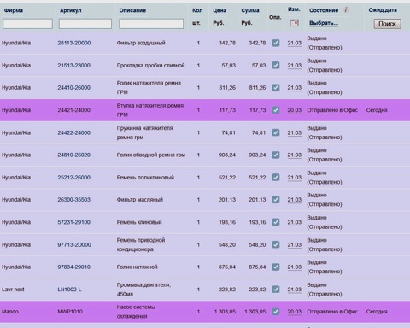Open article link 24410-26000
Image resolution: width=410 pixels, height=328 pixels.
click(x=74, y=88)
